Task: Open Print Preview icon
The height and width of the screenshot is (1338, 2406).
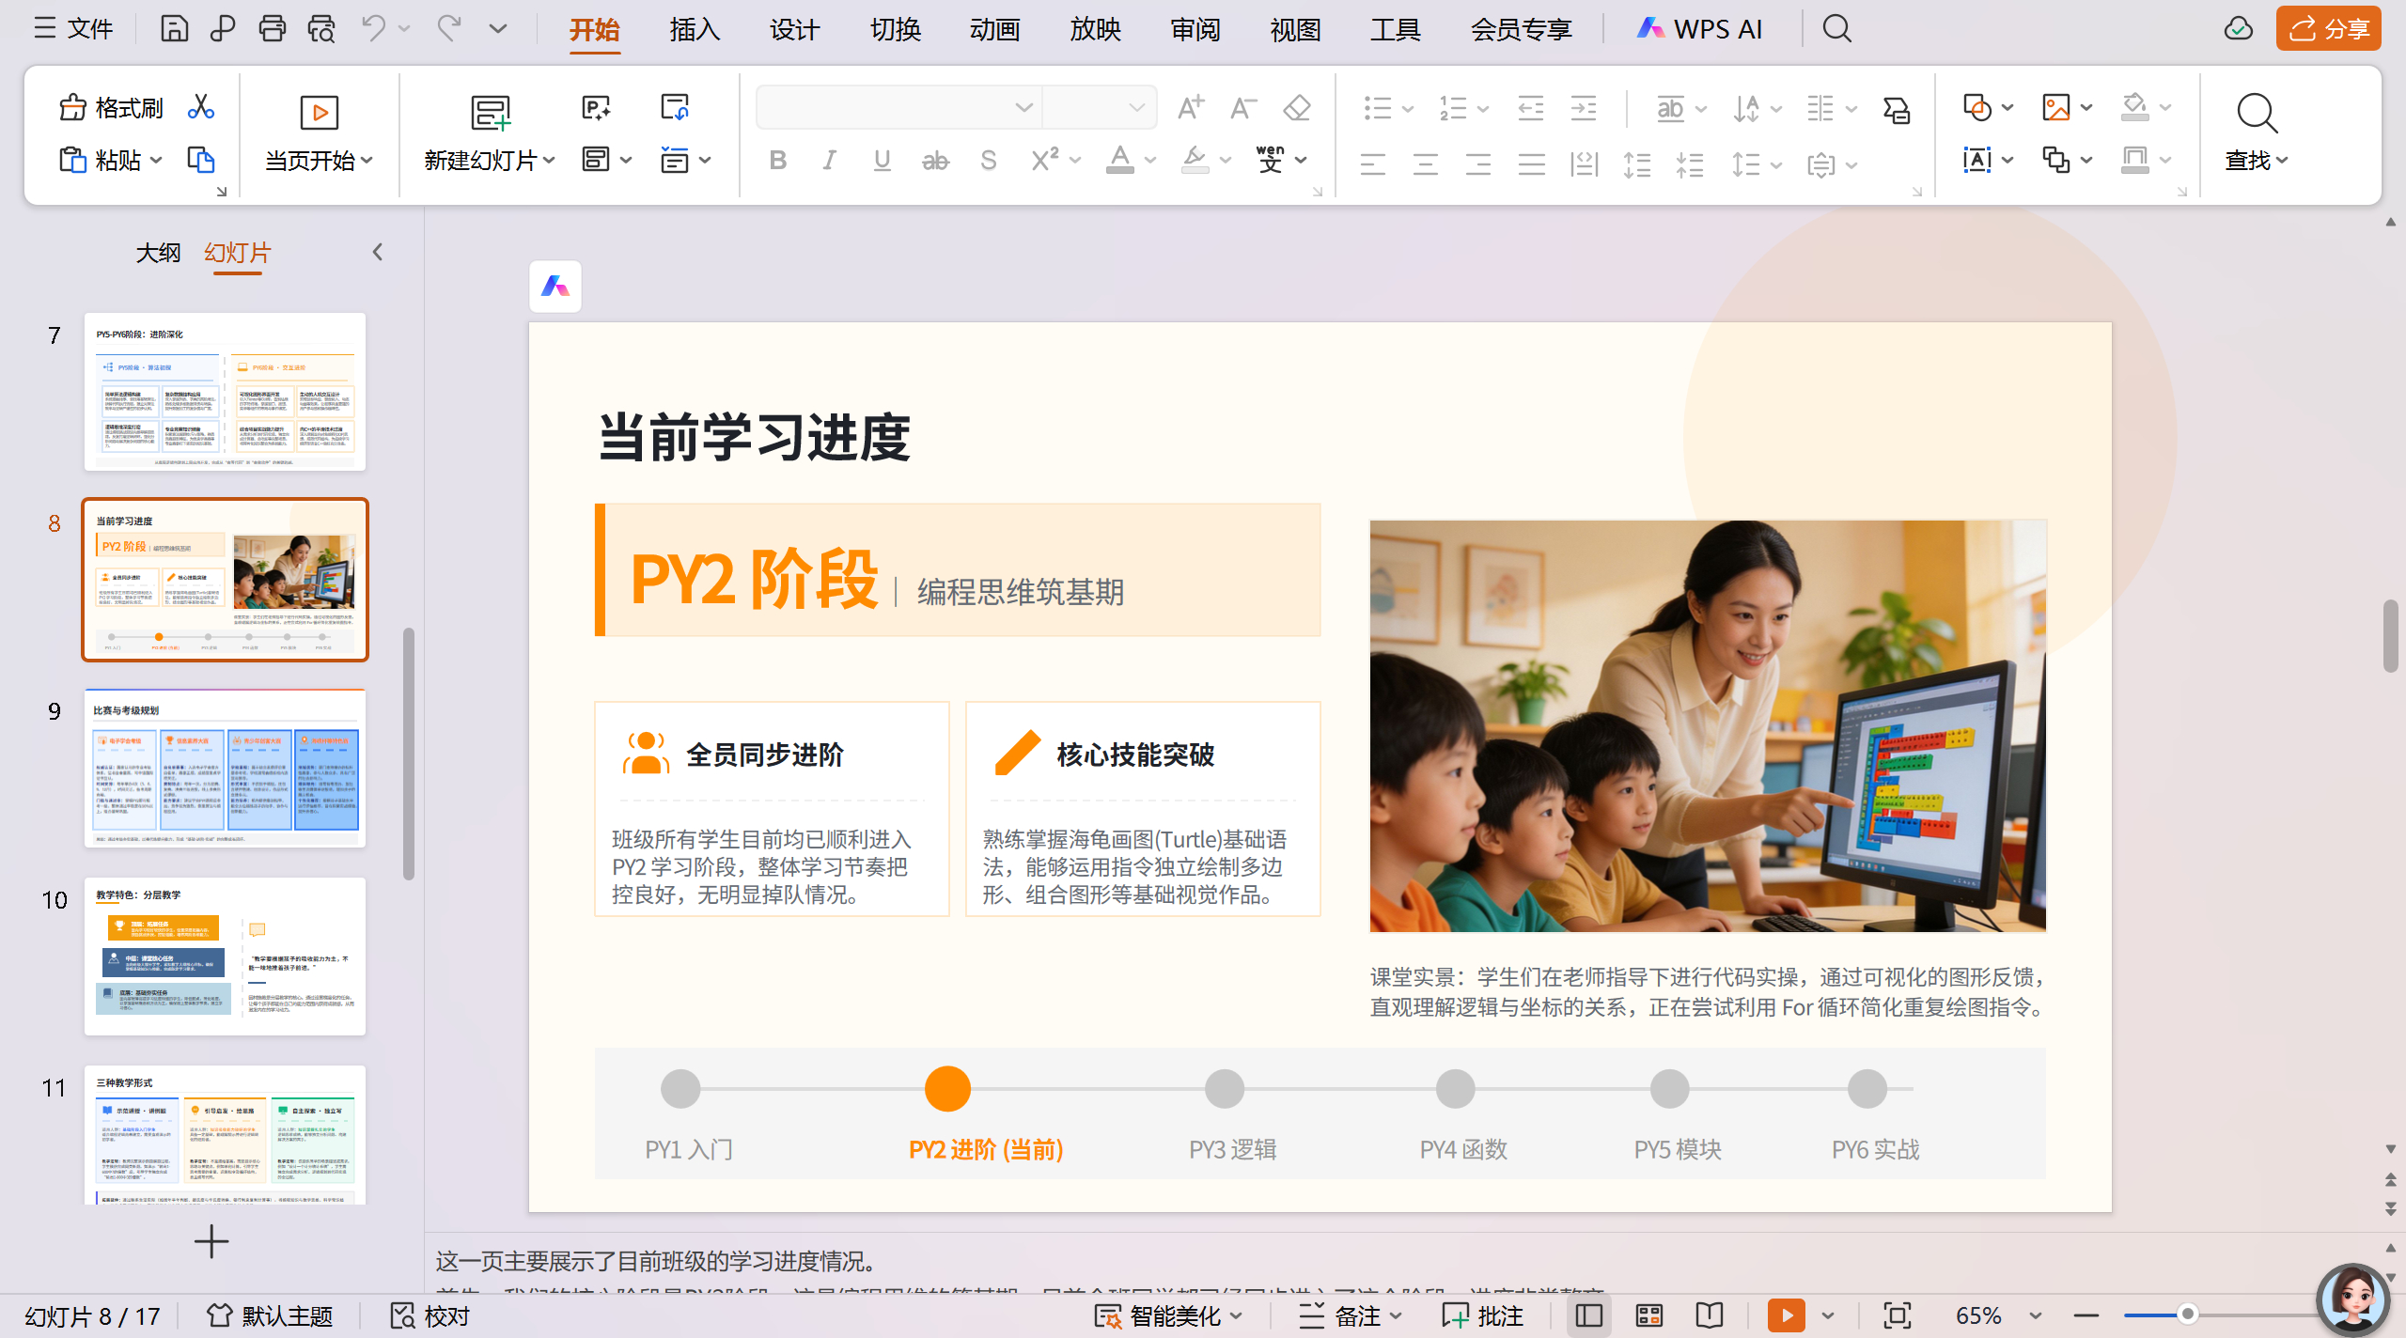Action: coord(321,29)
